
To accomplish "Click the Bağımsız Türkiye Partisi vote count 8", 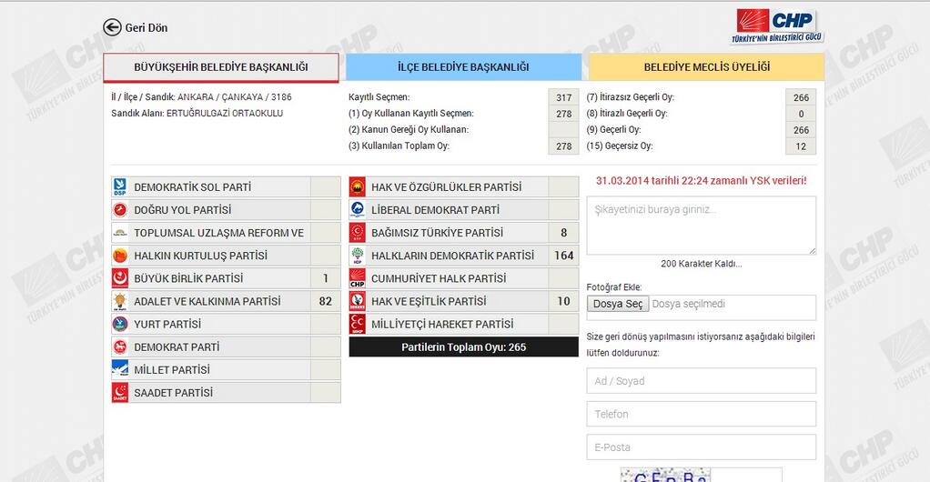I will (563, 233).
